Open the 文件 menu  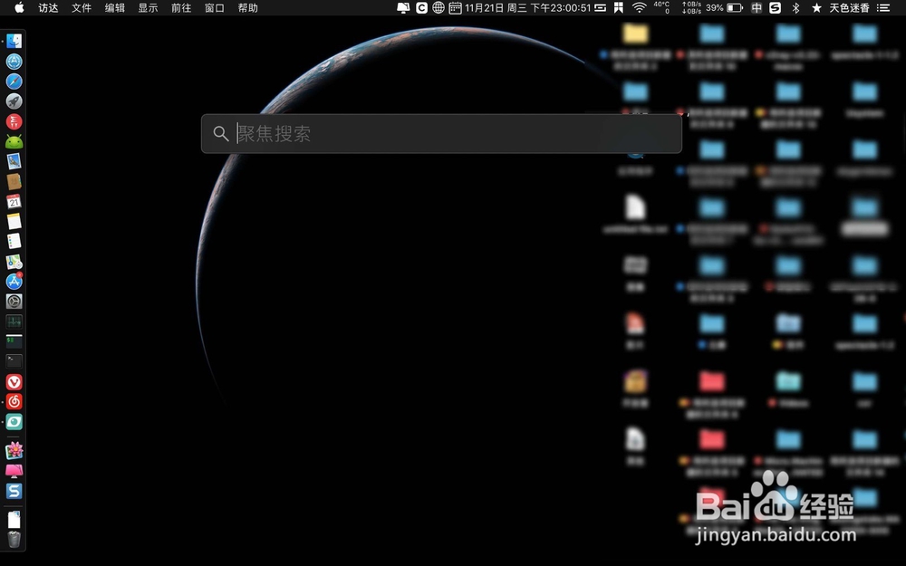pos(82,7)
